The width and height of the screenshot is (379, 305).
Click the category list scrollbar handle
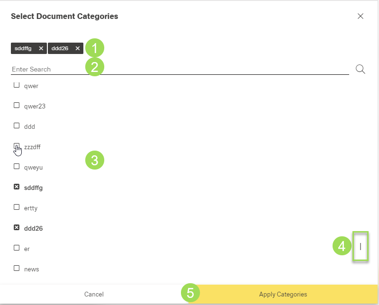pos(361,246)
